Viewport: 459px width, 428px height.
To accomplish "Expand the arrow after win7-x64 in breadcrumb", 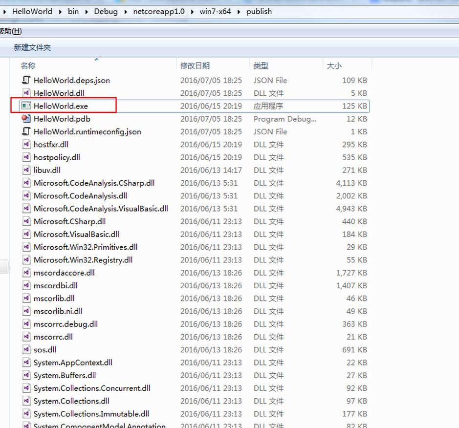I will 239,12.
